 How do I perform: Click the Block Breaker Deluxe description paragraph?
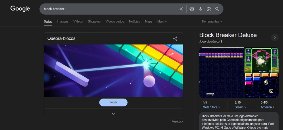coord(239,122)
